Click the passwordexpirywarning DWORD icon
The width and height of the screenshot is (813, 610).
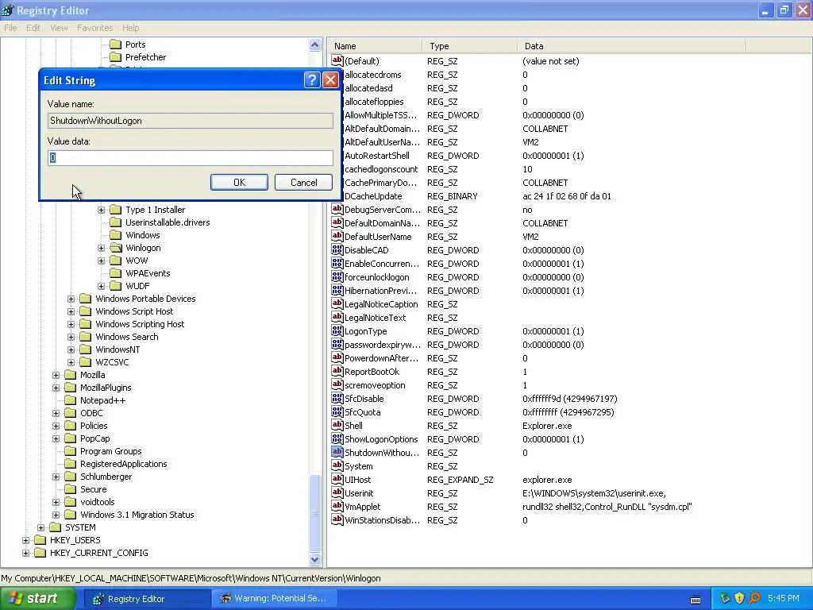(337, 344)
